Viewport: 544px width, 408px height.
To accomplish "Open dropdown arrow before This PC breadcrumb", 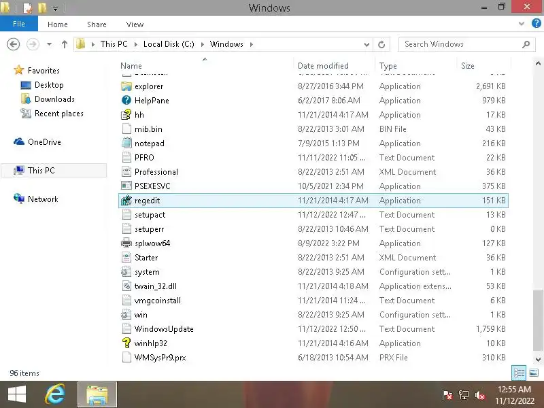I will point(93,44).
